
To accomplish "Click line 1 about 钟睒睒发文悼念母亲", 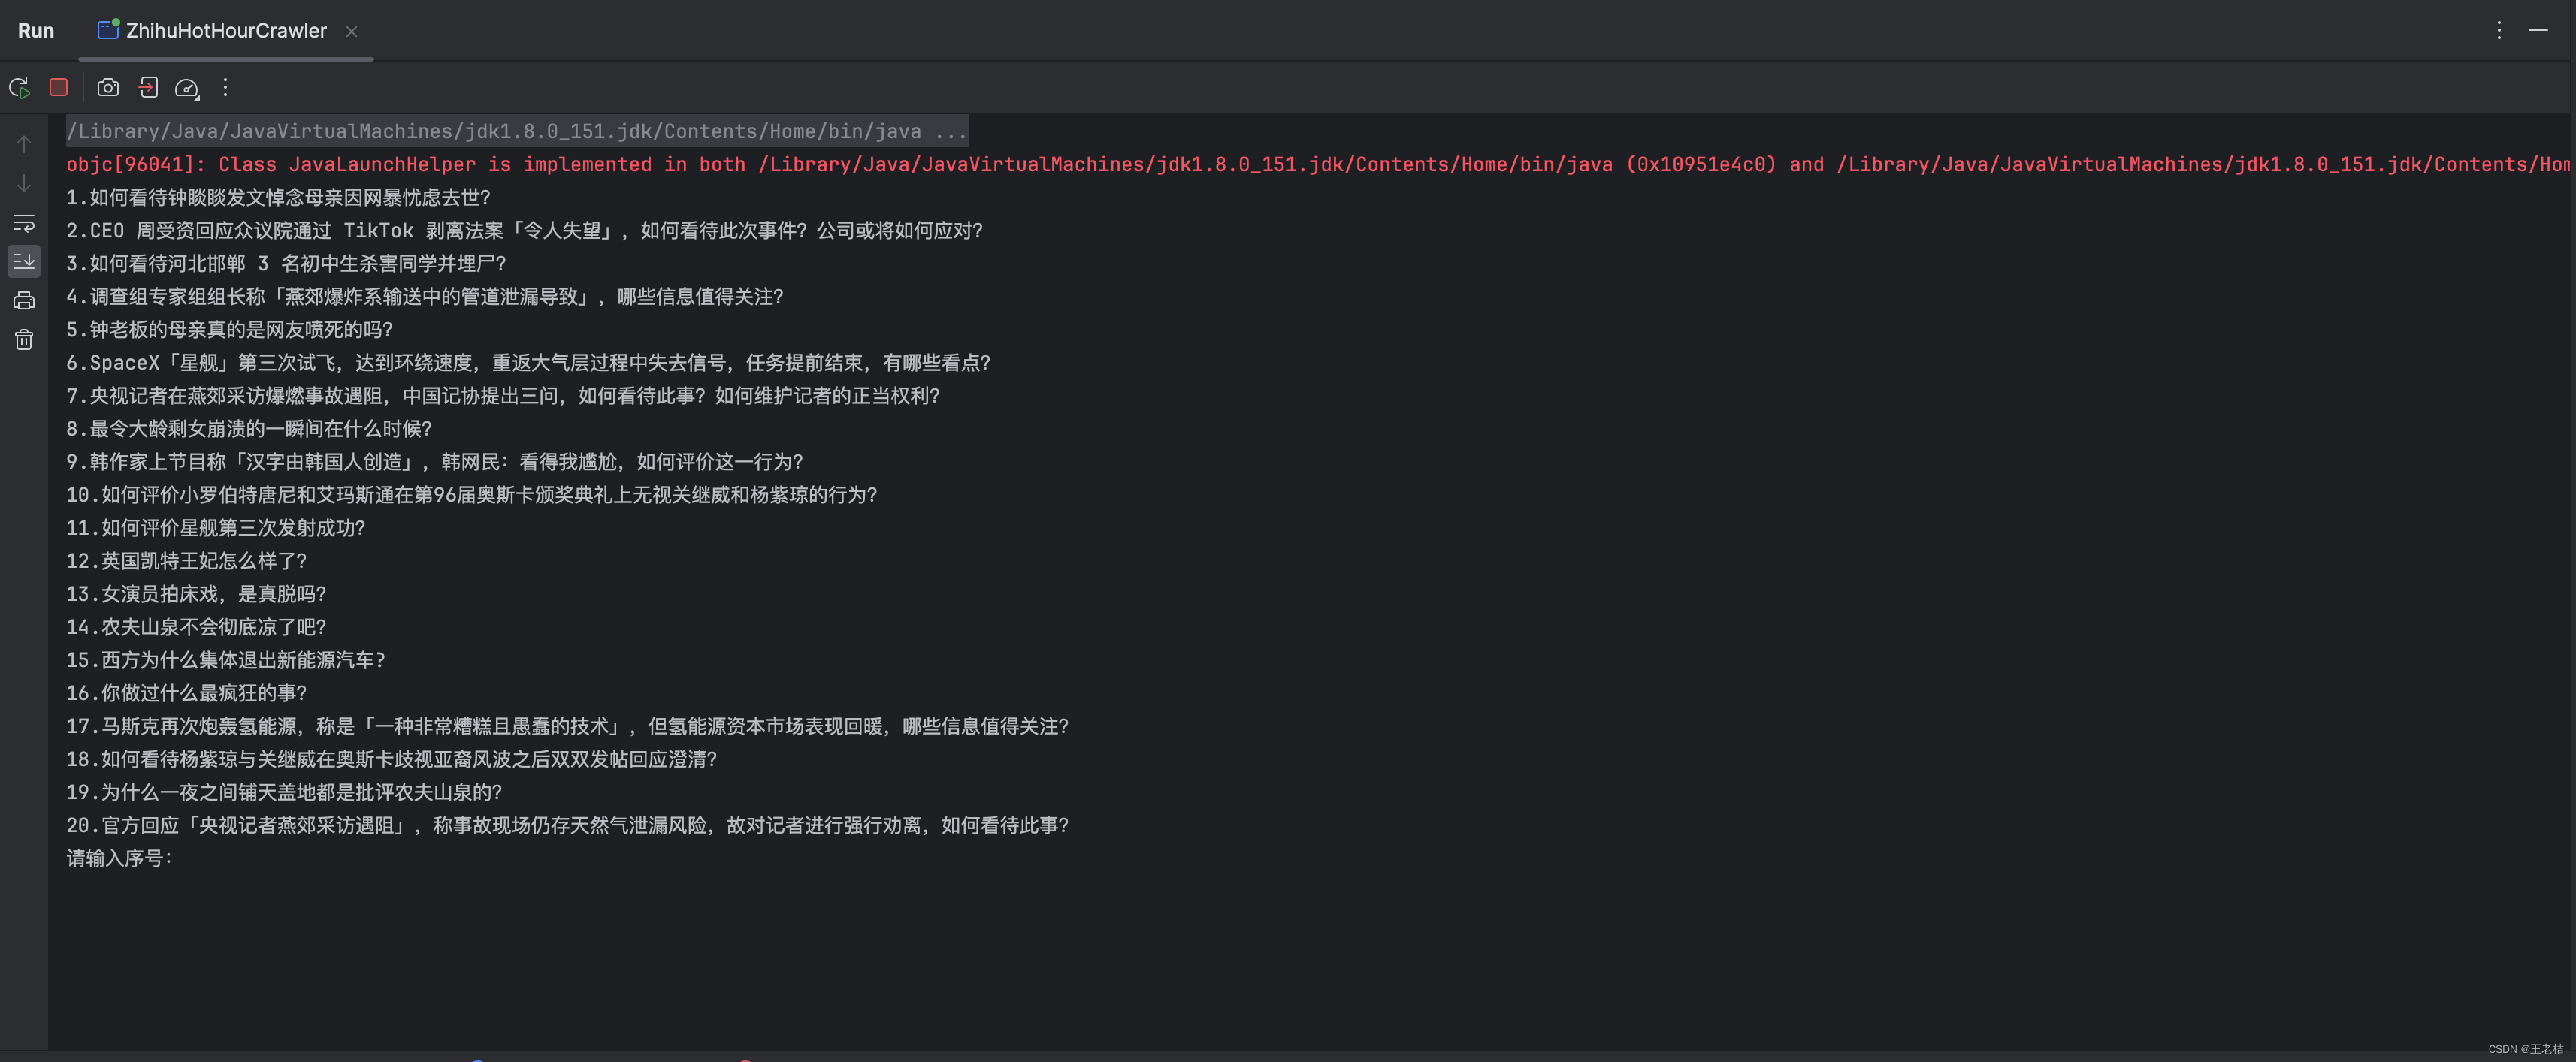I will (279, 197).
